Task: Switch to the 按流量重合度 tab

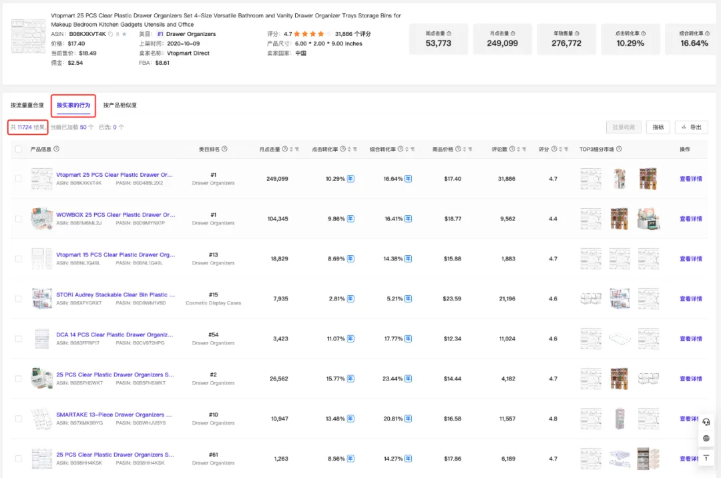Action: tap(27, 105)
